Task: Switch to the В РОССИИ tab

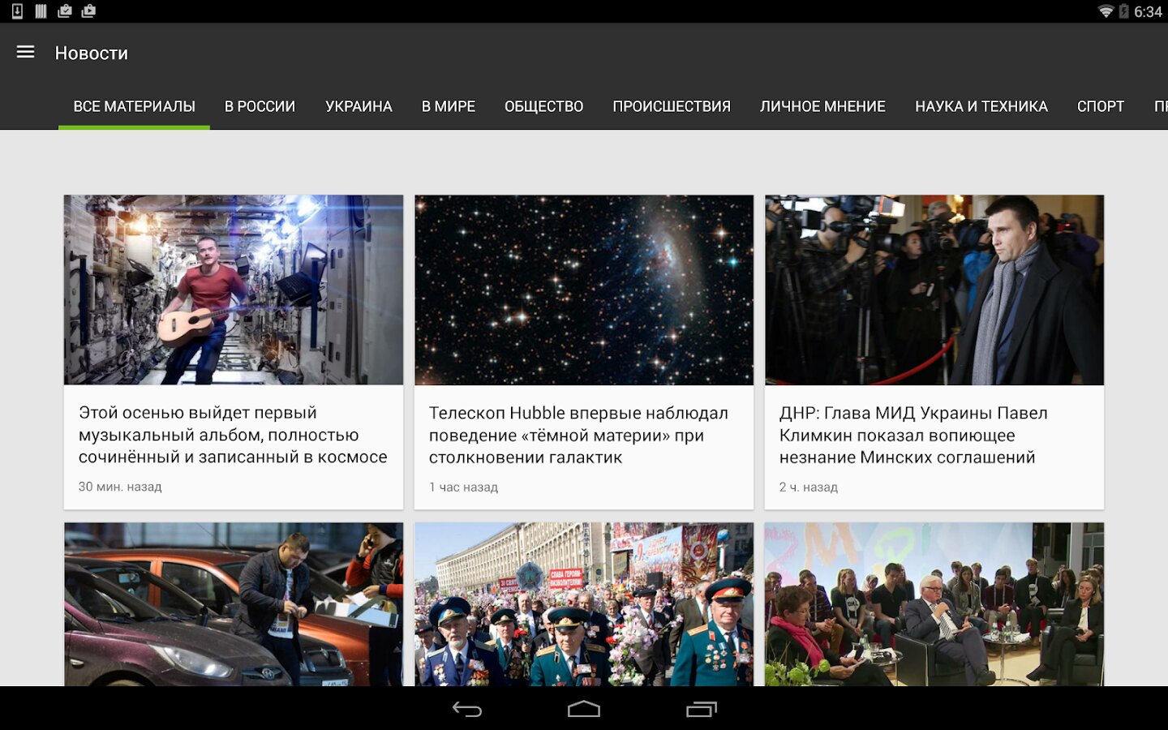Action: (x=260, y=106)
